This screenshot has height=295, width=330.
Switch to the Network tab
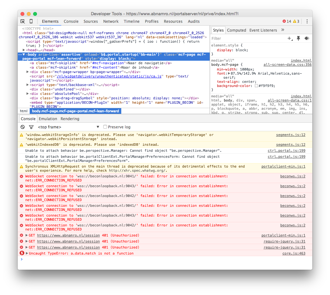click(111, 22)
